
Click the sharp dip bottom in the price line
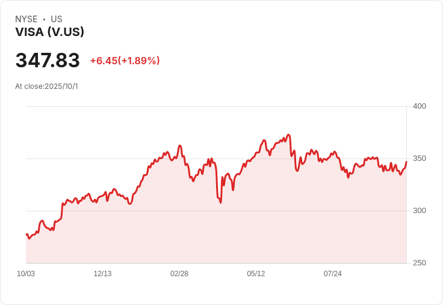pyautogui.click(x=220, y=202)
